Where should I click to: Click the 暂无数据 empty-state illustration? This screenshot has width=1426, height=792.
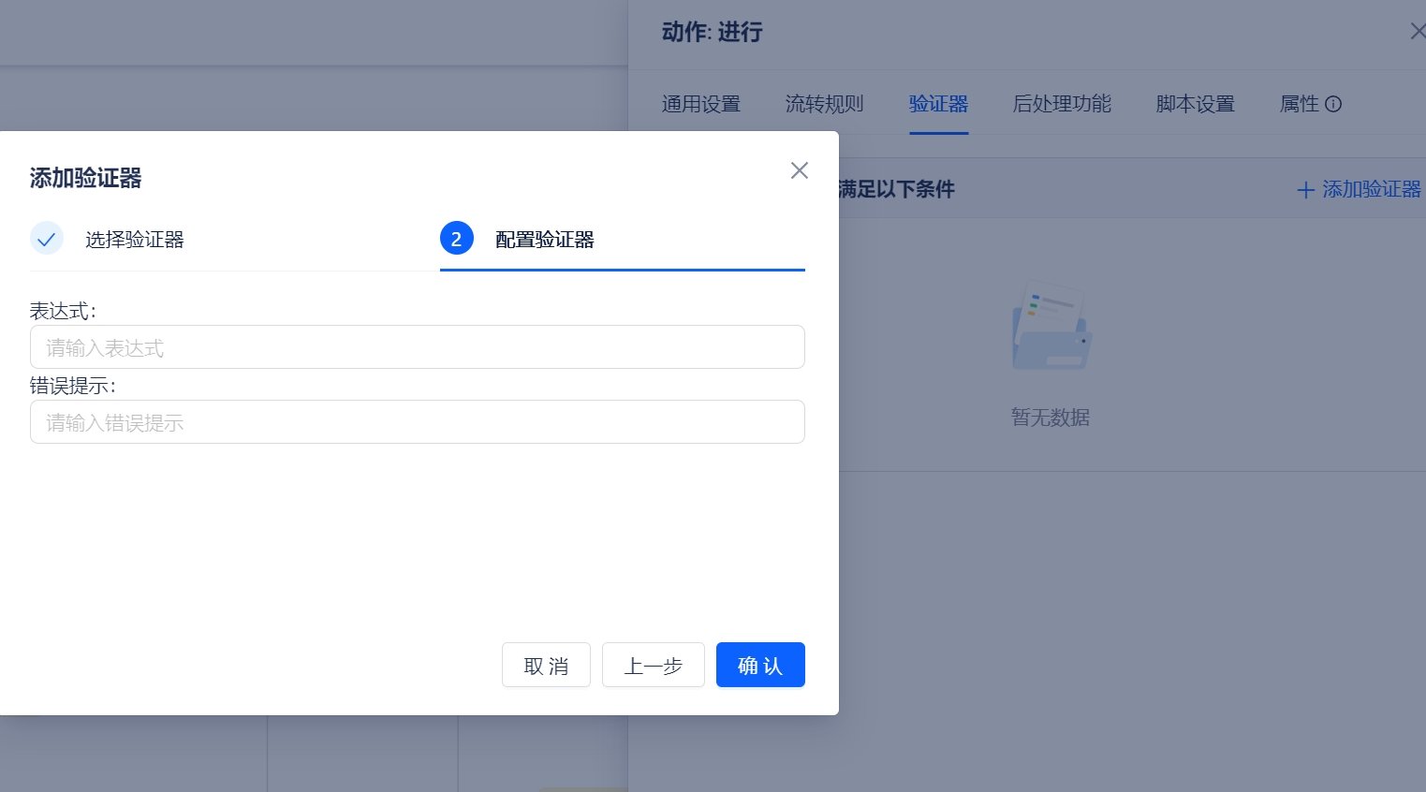pyautogui.click(x=1051, y=328)
